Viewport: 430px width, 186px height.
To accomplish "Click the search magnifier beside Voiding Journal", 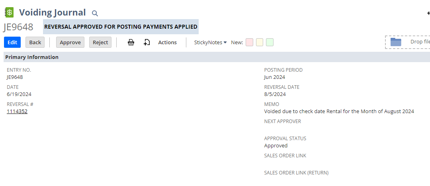I will (95, 13).
